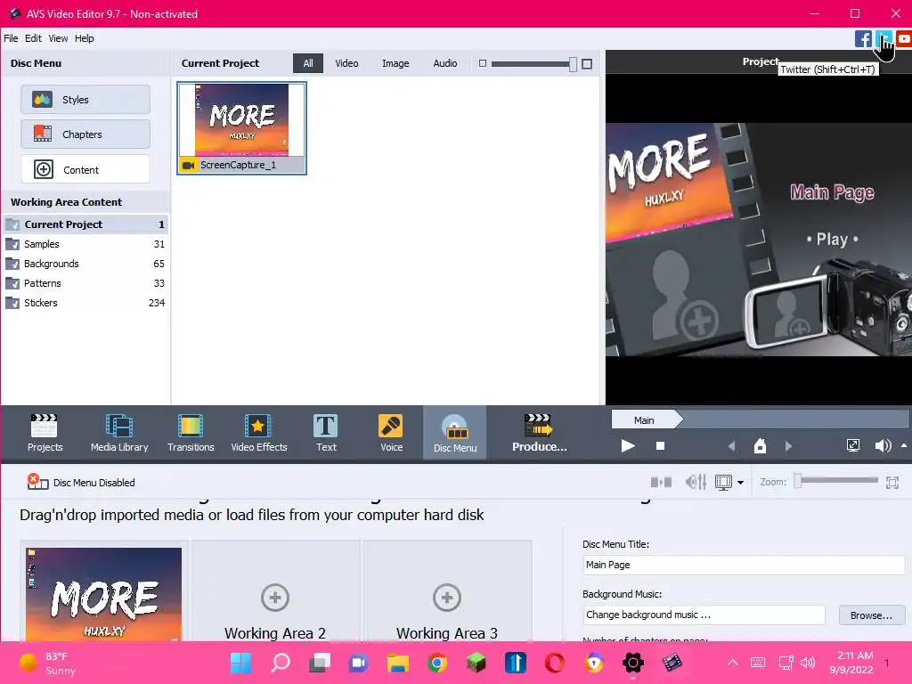
Task: Select the Stickers folder
Action: tap(85, 303)
